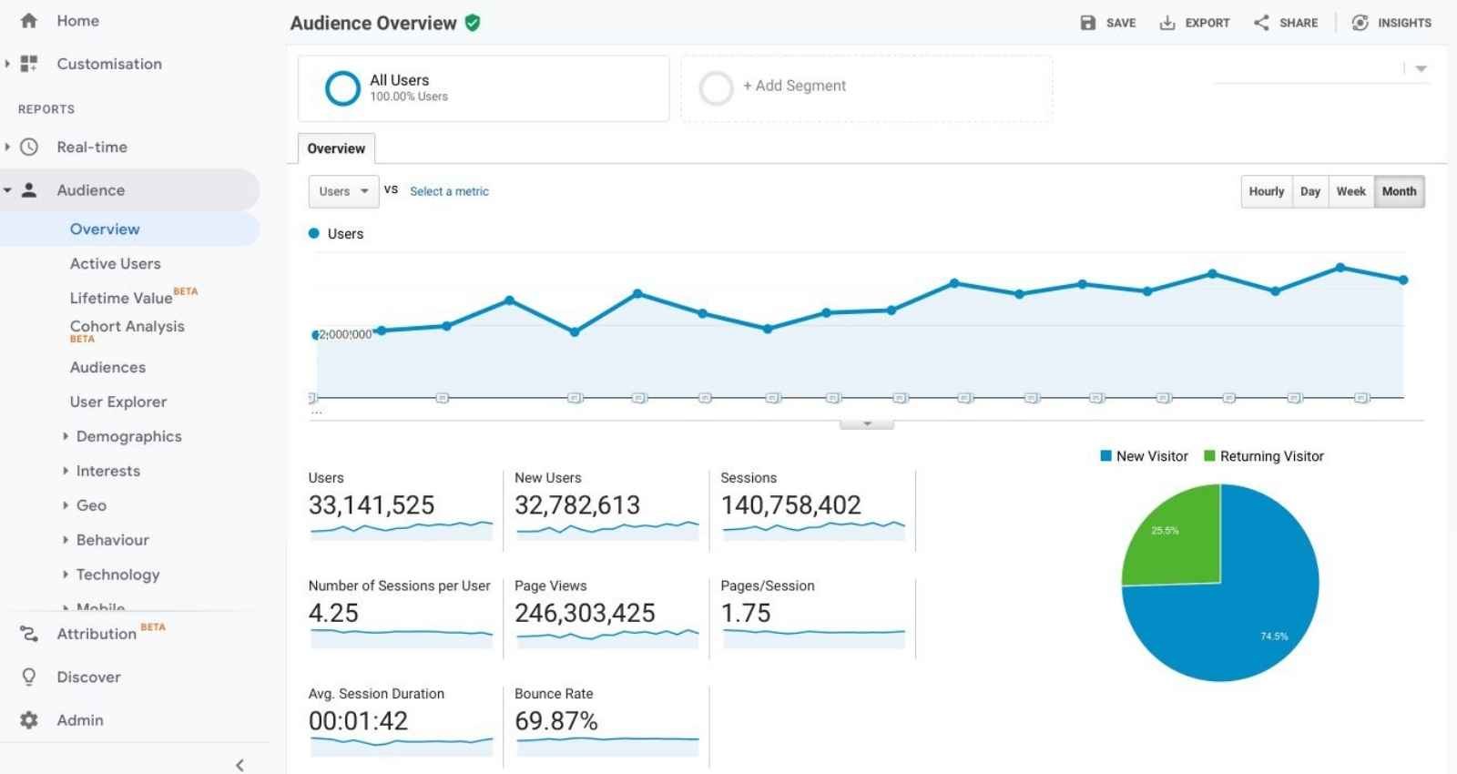
Task: Open the Users metric dropdown
Action: tap(343, 191)
